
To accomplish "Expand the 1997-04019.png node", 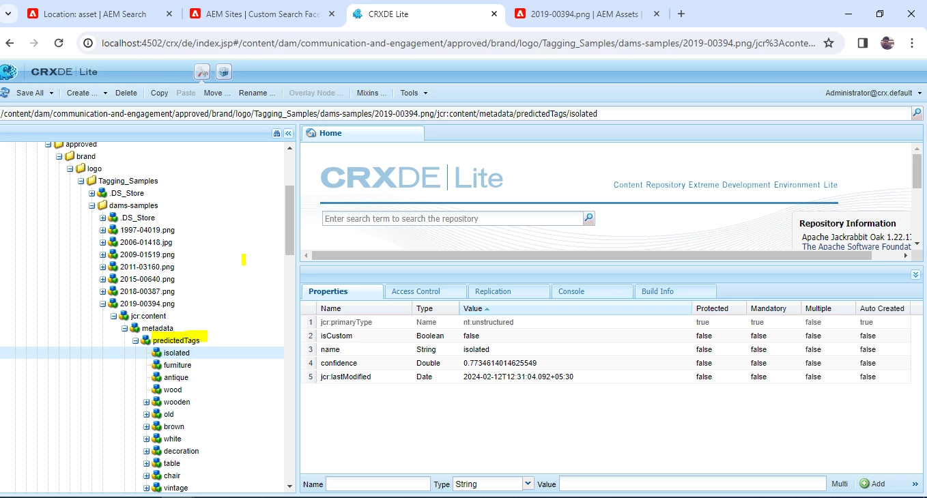I will point(102,230).
